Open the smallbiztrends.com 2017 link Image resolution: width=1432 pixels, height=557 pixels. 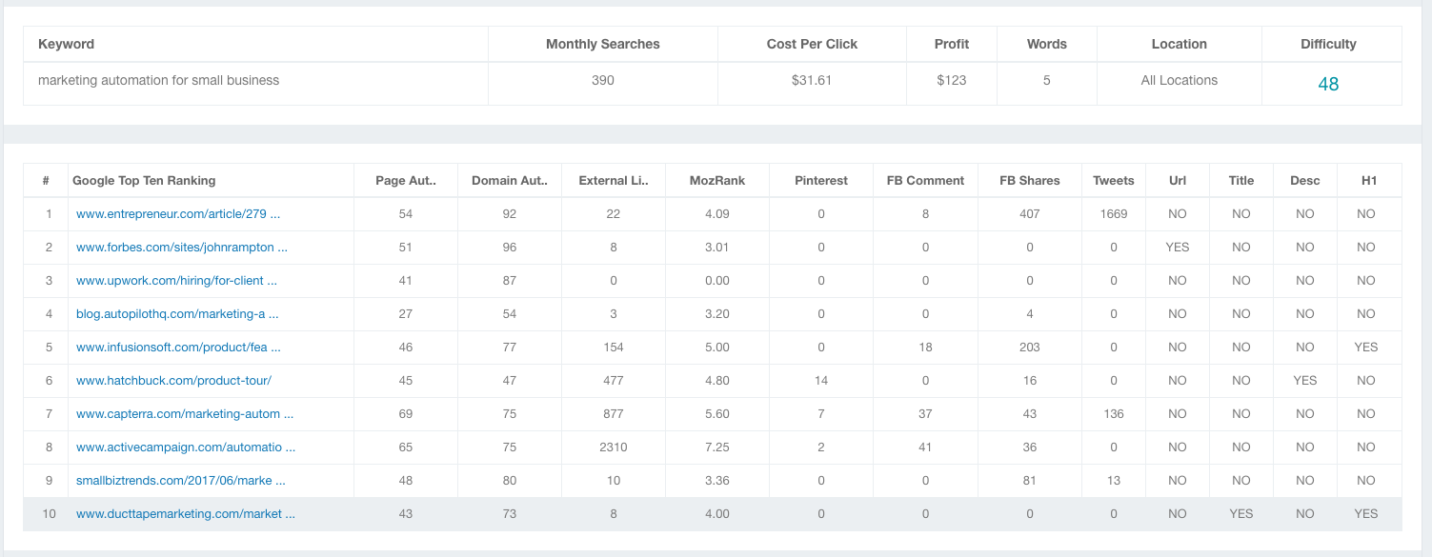pyautogui.click(x=181, y=481)
